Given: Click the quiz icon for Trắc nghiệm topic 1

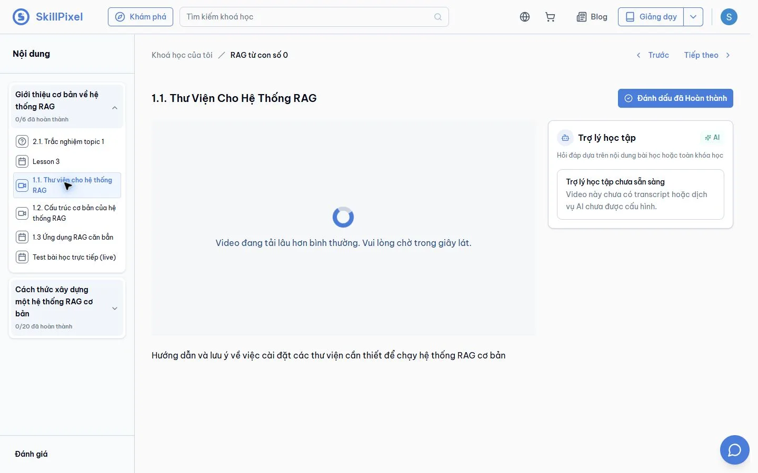Looking at the screenshot, I should [22, 141].
